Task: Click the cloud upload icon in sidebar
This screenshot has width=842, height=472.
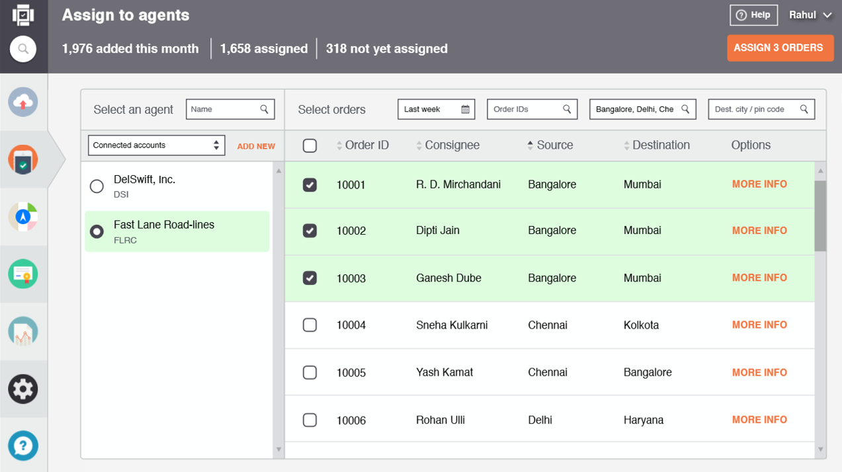Action: [x=23, y=102]
